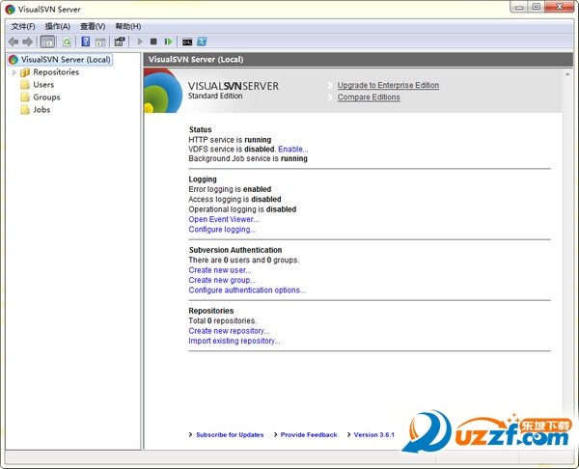Screen dimensions: 579x469
Task: Click Version 3.6.1 link
Action: click(374, 434)
